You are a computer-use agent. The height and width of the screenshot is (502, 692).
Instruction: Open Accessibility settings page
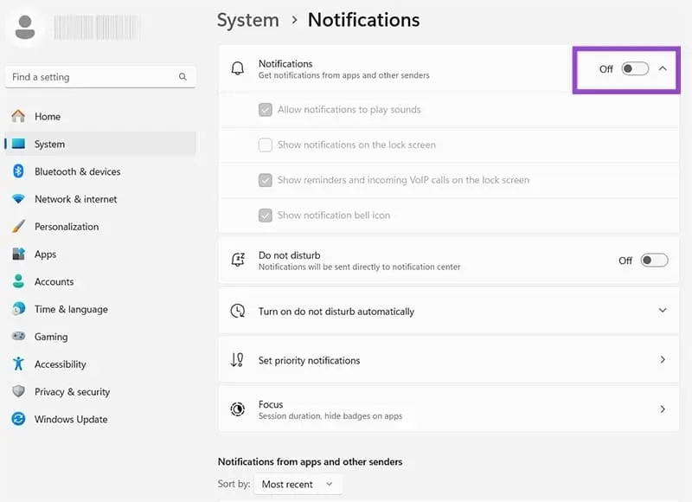point(100,364)
